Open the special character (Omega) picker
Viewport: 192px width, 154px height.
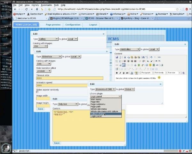(147, 65)
